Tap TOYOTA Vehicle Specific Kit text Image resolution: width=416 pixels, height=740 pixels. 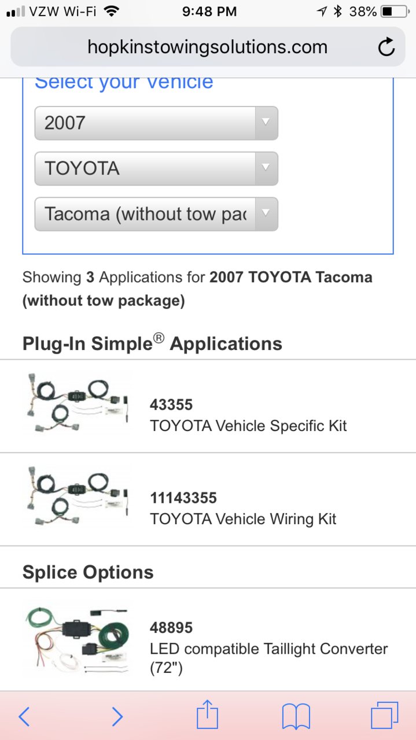[x=248, y=426]
